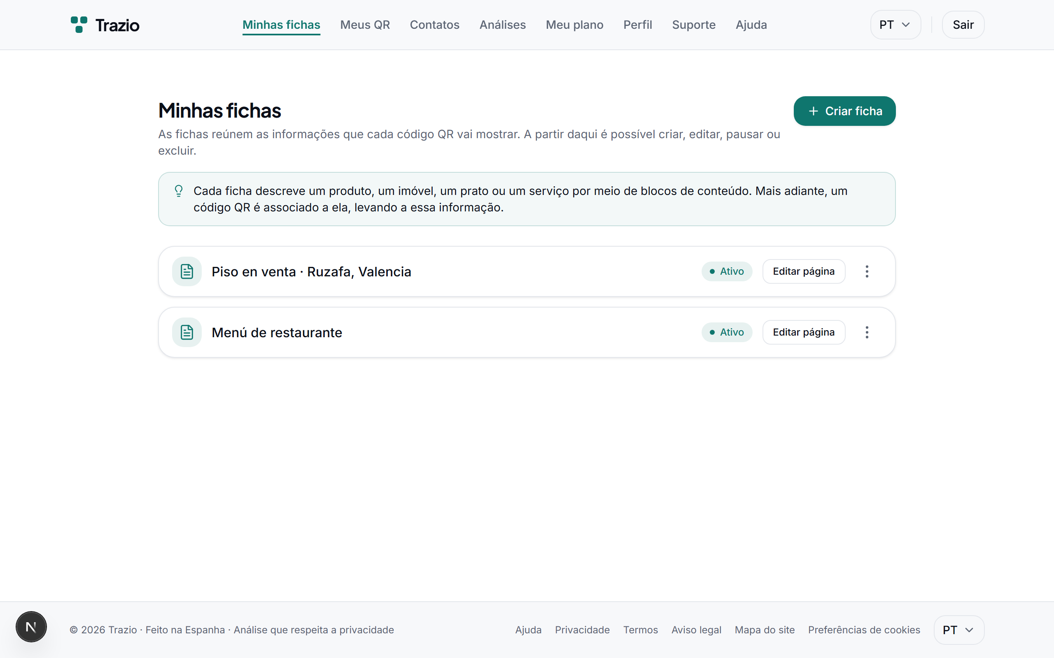
Task: Click the Trazio wordmark in the header
Action: [118, 25]
